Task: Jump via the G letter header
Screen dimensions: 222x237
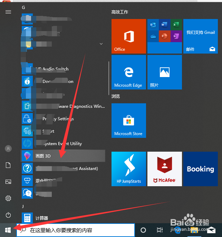Action: point(23,8)
